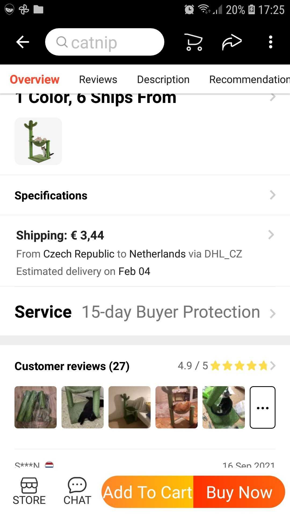This screenshot has width=290, height=516.
Task: Expand the Specifications section
Action: pyautogui.click(x=272, y=195)
